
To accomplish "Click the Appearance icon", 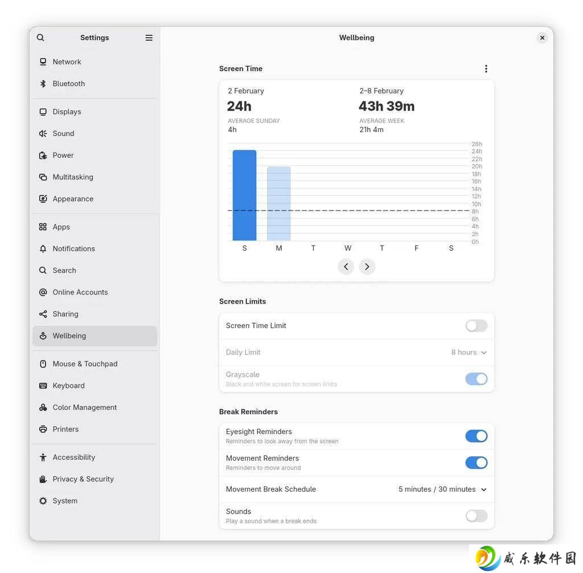I will tap(43, 199).
